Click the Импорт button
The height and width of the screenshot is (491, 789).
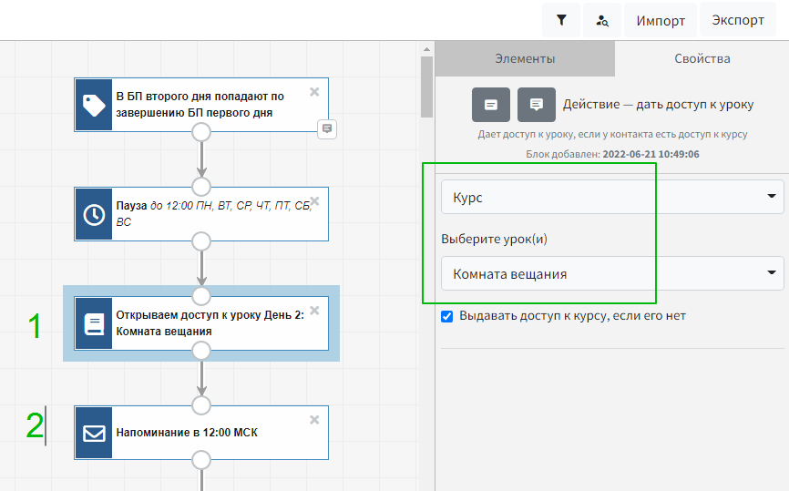click(x=661, y=20)
